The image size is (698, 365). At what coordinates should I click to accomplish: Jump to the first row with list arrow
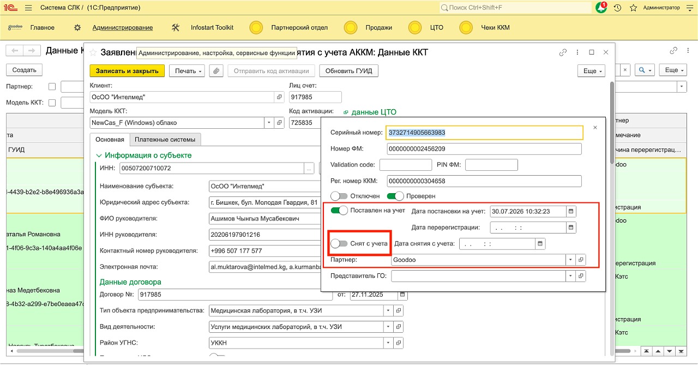click(x=647, y=351)
